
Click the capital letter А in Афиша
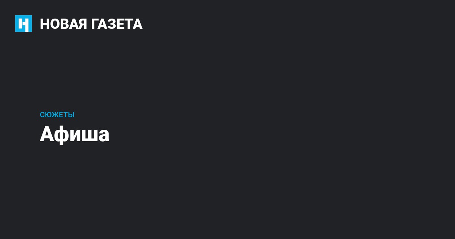pyautogui.click(x=46, y=135)
